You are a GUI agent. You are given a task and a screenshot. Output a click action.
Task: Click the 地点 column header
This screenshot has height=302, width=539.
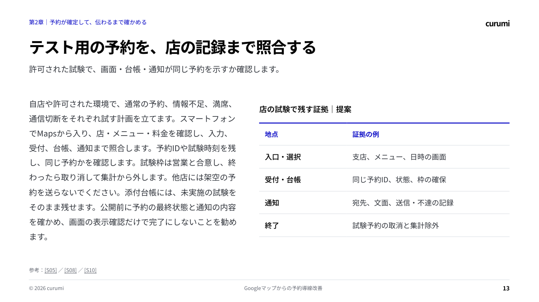click(271, 134)
